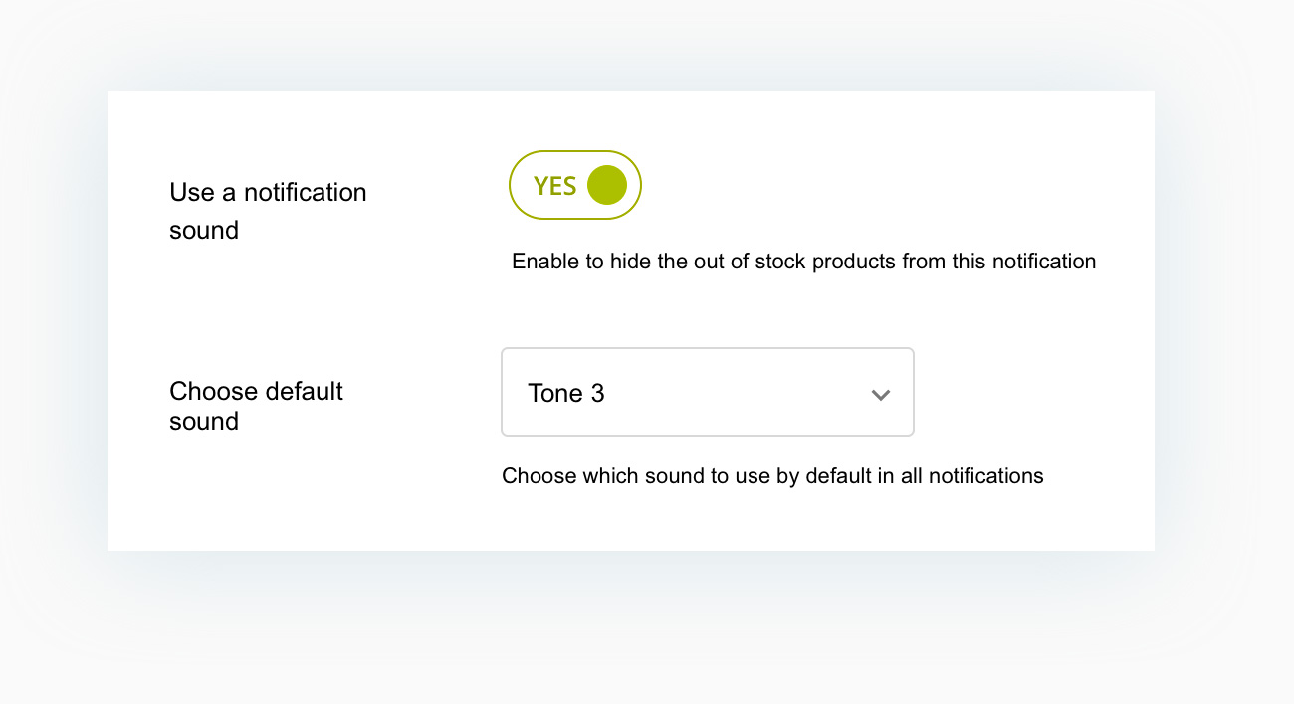Screen dimensions: 1294x704
Task: Click the word notifications ending the bottom description
Action: click(x=985, y=476)
